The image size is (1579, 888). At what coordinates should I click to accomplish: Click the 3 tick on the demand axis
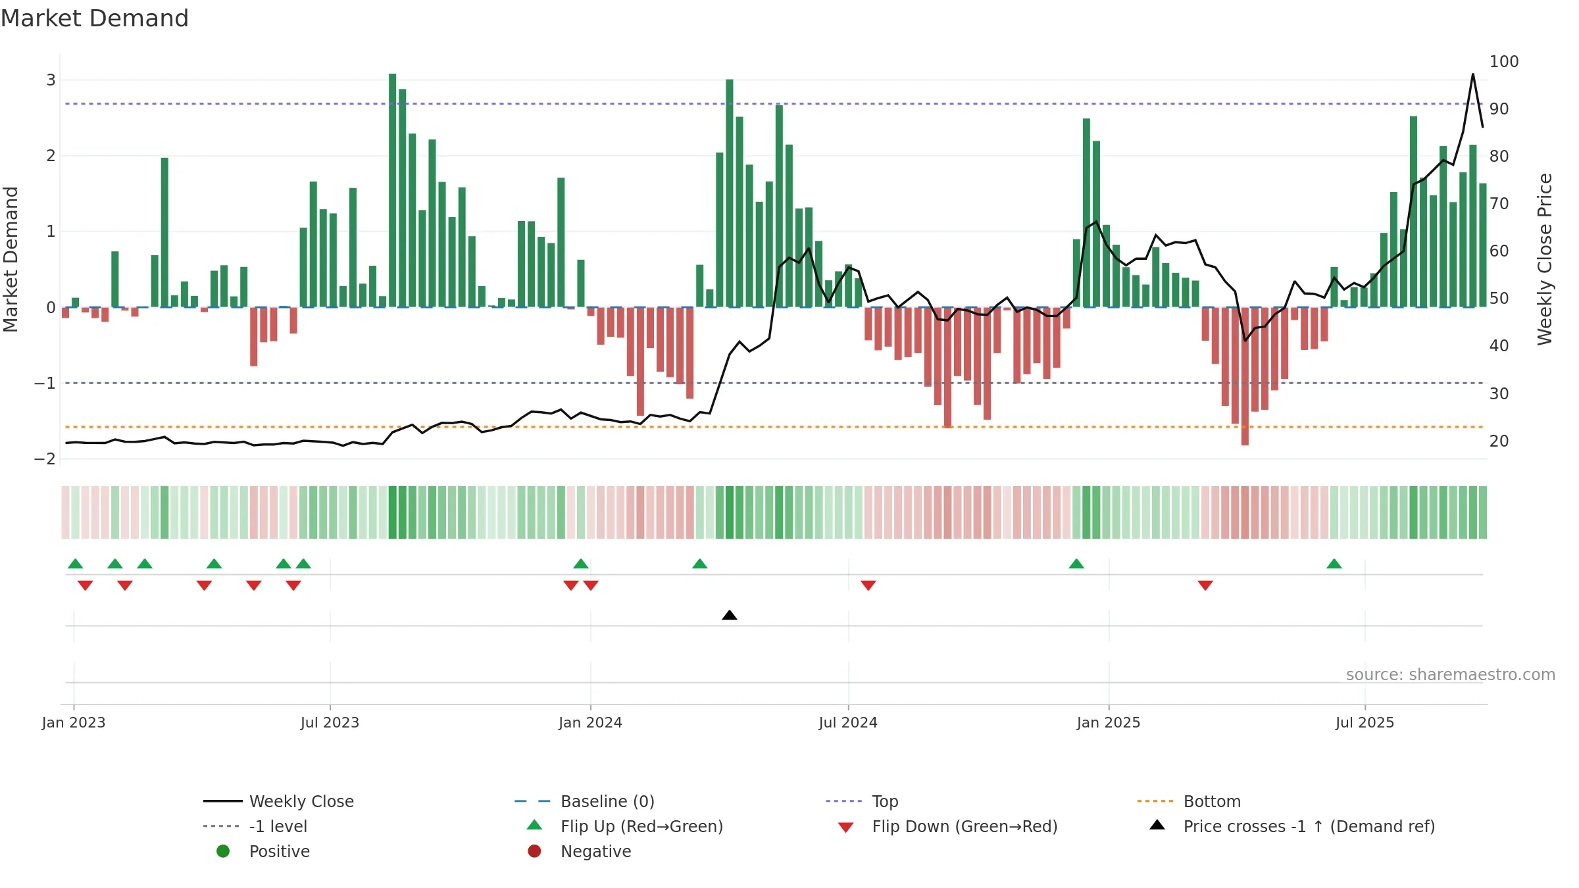coord(51,80)
